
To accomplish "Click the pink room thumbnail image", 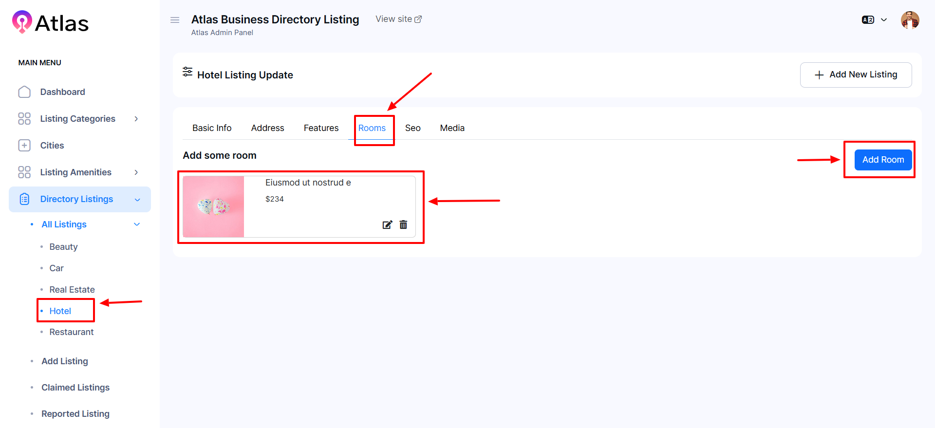I will [213, 207].
